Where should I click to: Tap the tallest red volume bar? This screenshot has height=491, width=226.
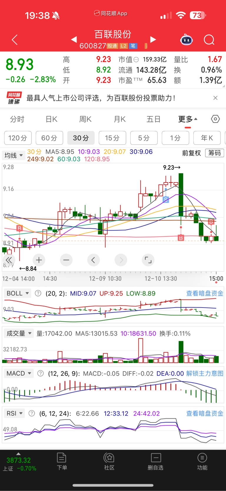(141, 350)
